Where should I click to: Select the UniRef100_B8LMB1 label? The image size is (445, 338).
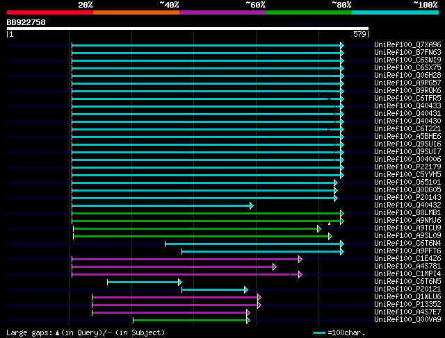[x=408, y=212]
